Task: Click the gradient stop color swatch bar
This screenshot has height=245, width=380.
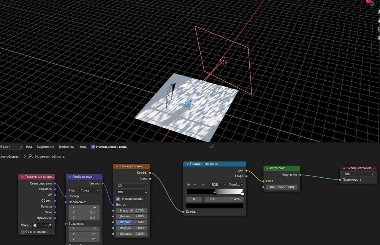Action: [x=215, y=206]
